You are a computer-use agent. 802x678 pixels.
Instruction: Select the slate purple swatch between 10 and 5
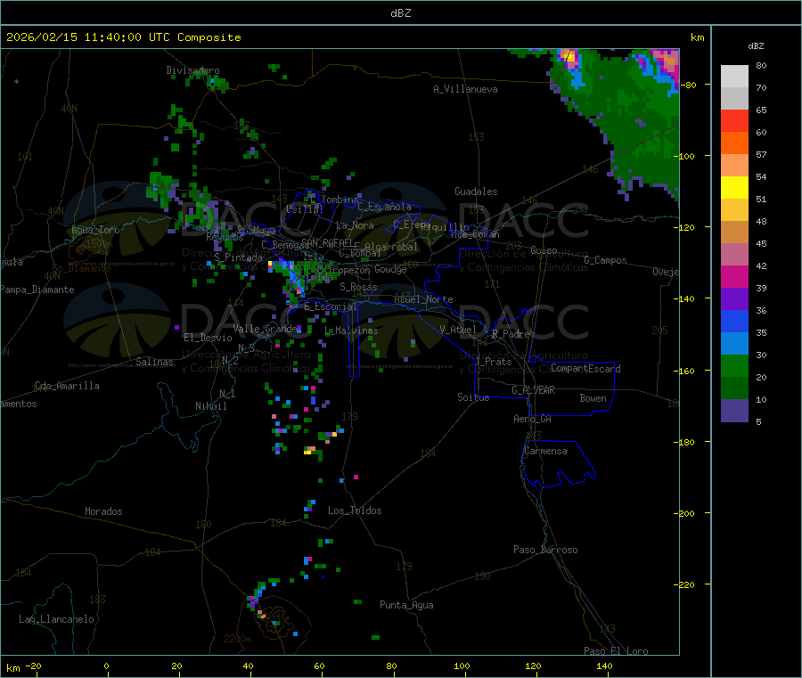click(734, 411)
